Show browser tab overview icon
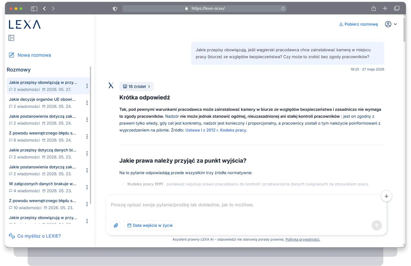The image size is (411, 266). tap(397, 8)
